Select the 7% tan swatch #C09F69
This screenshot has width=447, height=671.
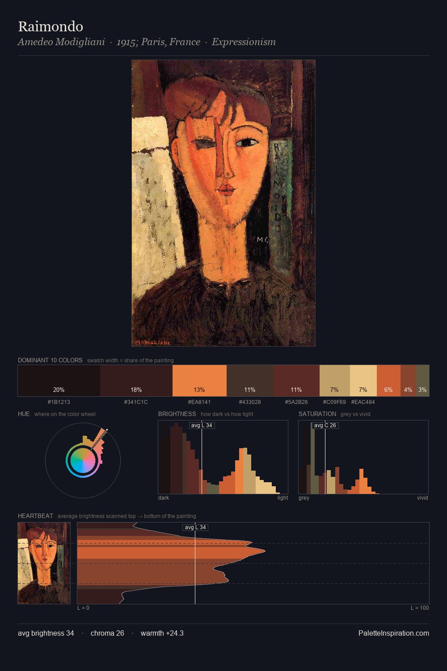coord(335,381)
